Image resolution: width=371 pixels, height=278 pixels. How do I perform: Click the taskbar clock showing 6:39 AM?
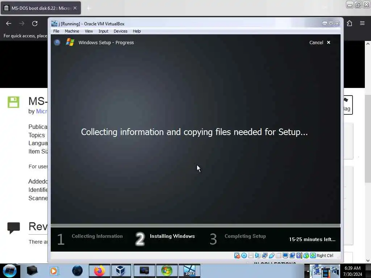pyautogui.click(x=353, y=271)
